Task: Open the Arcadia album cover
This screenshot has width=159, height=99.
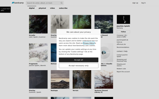Action: (38, 24)
